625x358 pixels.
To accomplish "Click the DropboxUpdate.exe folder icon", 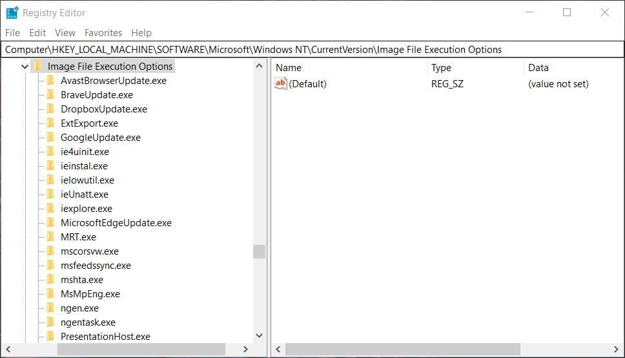I will tap(50, 109).
